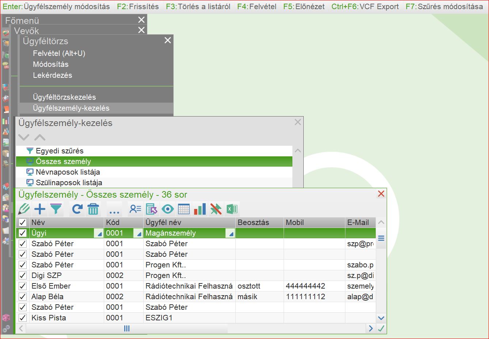Select Névnaposok listája from filter list
Image resolution: width=489 pixels, height=339 pixels.
68,172
